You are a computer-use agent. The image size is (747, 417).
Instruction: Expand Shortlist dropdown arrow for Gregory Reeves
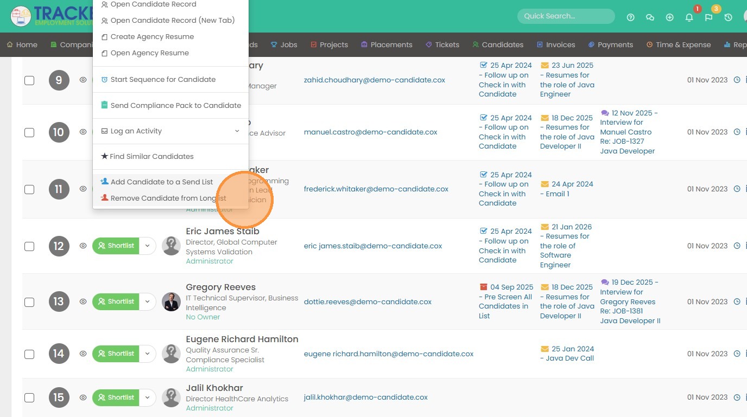(x=147, y=301)
